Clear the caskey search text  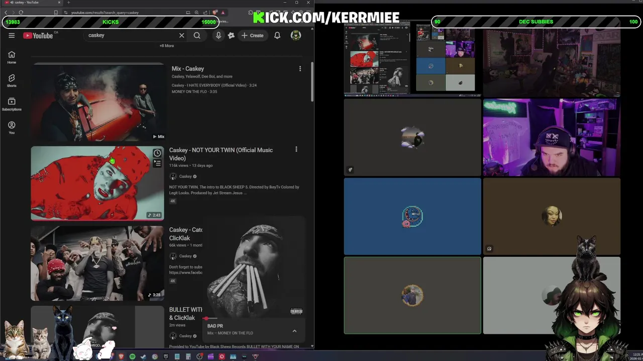tap(181, 36)
